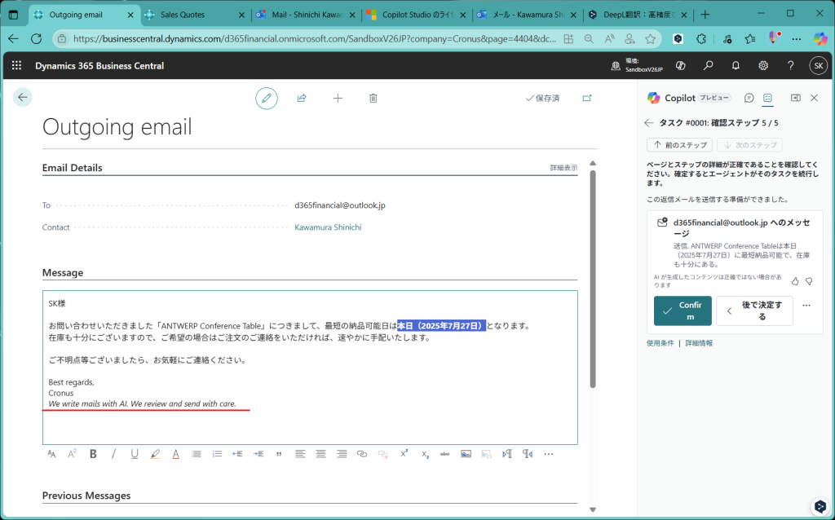Viewport: 835px width, 520px height.
Task: Close the Copilot pane
Action: (815, 98)
